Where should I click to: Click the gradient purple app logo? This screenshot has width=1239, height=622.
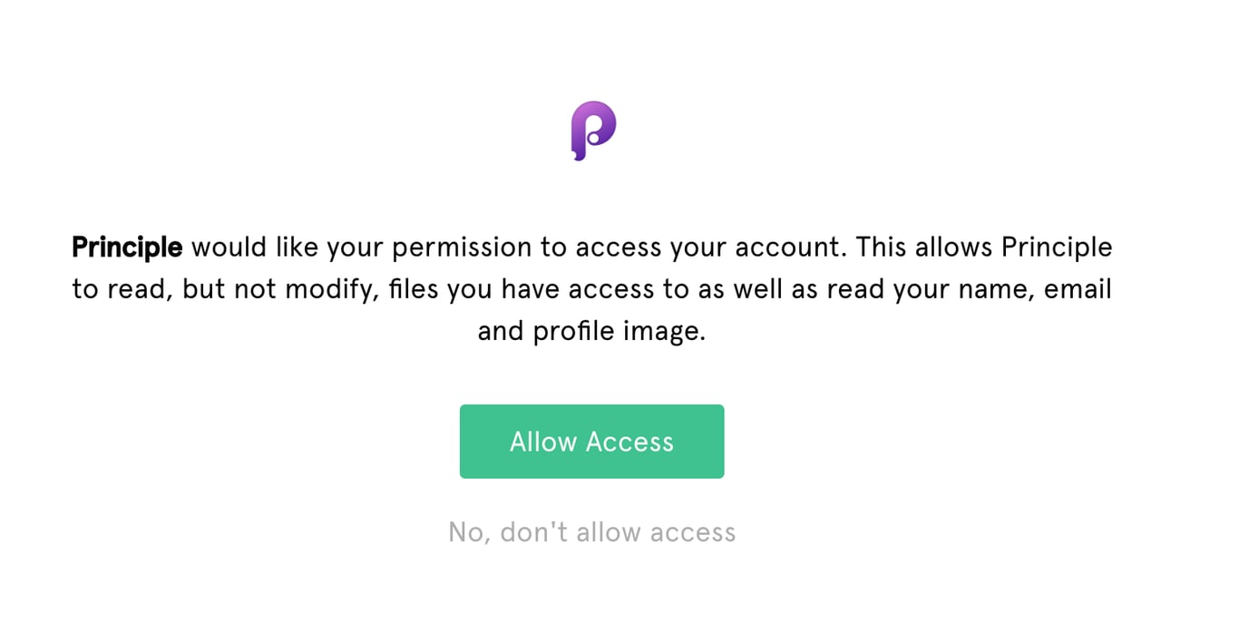[593, 131]
